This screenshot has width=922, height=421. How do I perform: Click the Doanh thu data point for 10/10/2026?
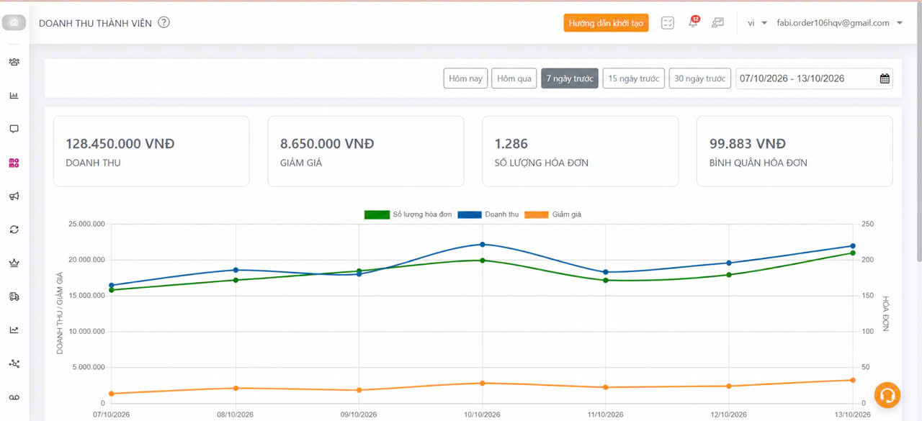482,245
